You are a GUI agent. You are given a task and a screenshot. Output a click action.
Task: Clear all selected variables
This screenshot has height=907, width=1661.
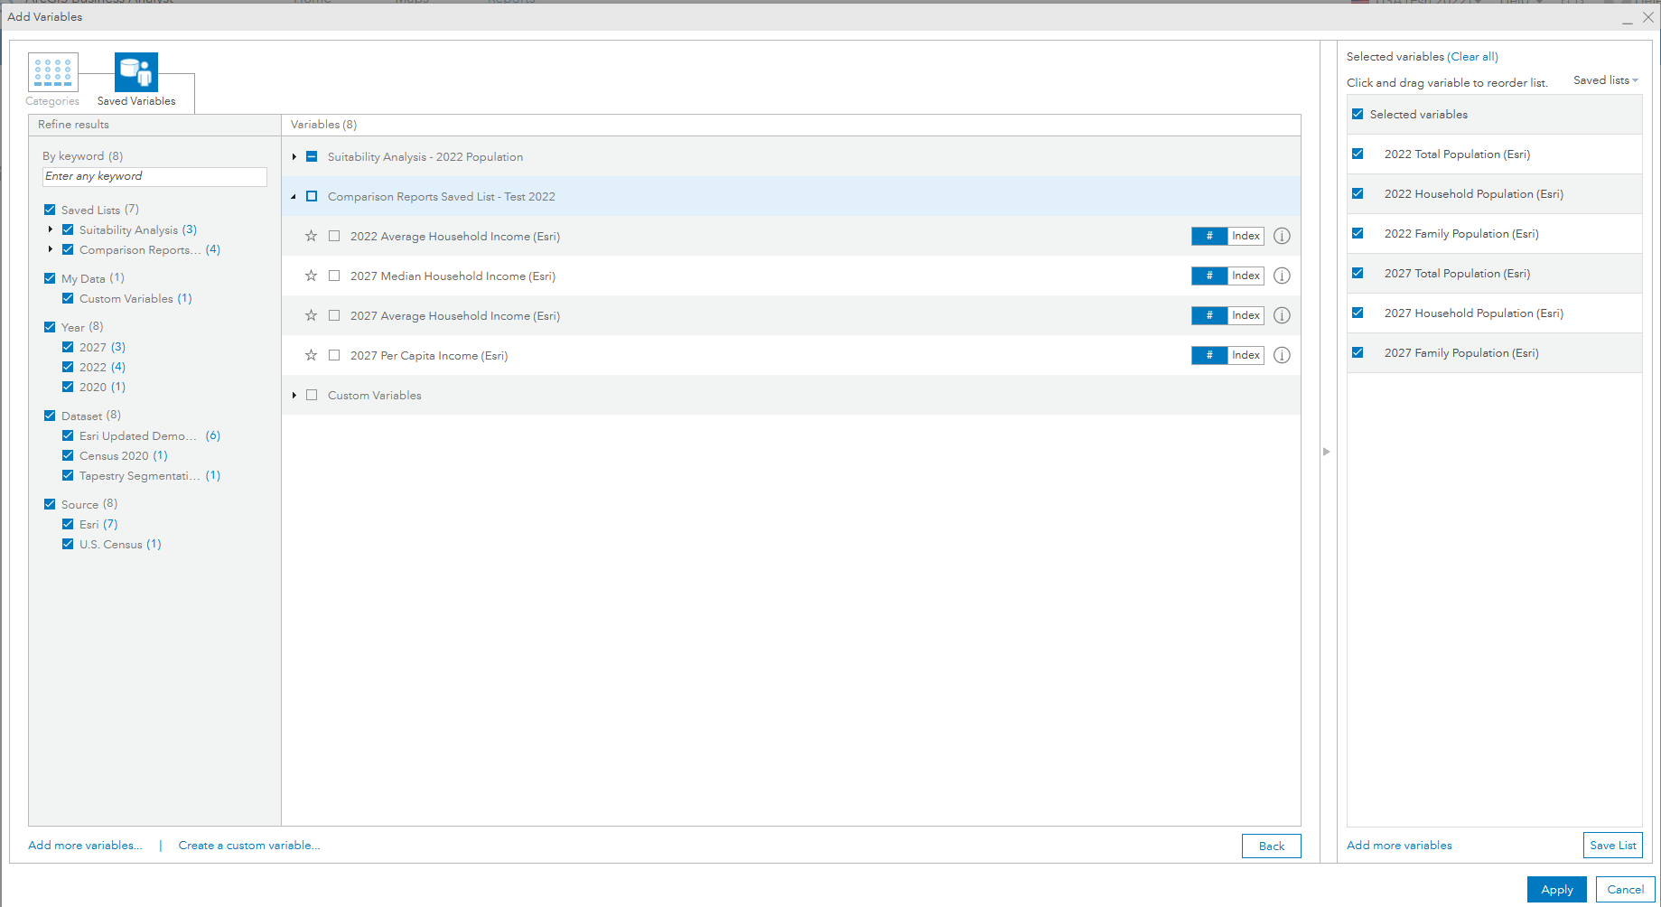(1472, 56)
